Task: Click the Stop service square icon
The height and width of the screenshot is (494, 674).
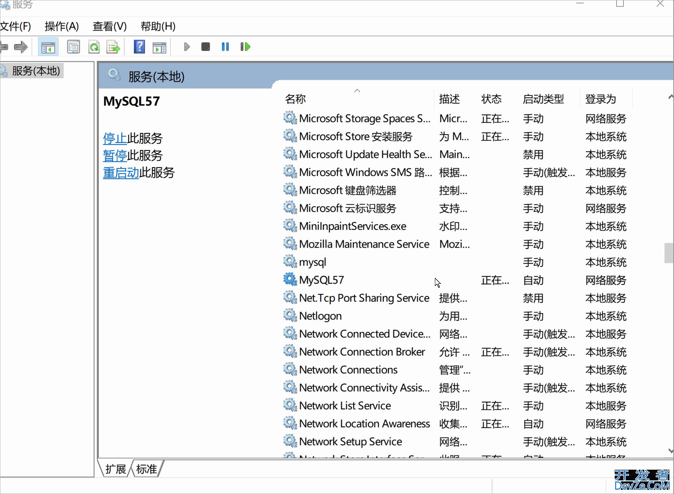Action: coord(206,47)
